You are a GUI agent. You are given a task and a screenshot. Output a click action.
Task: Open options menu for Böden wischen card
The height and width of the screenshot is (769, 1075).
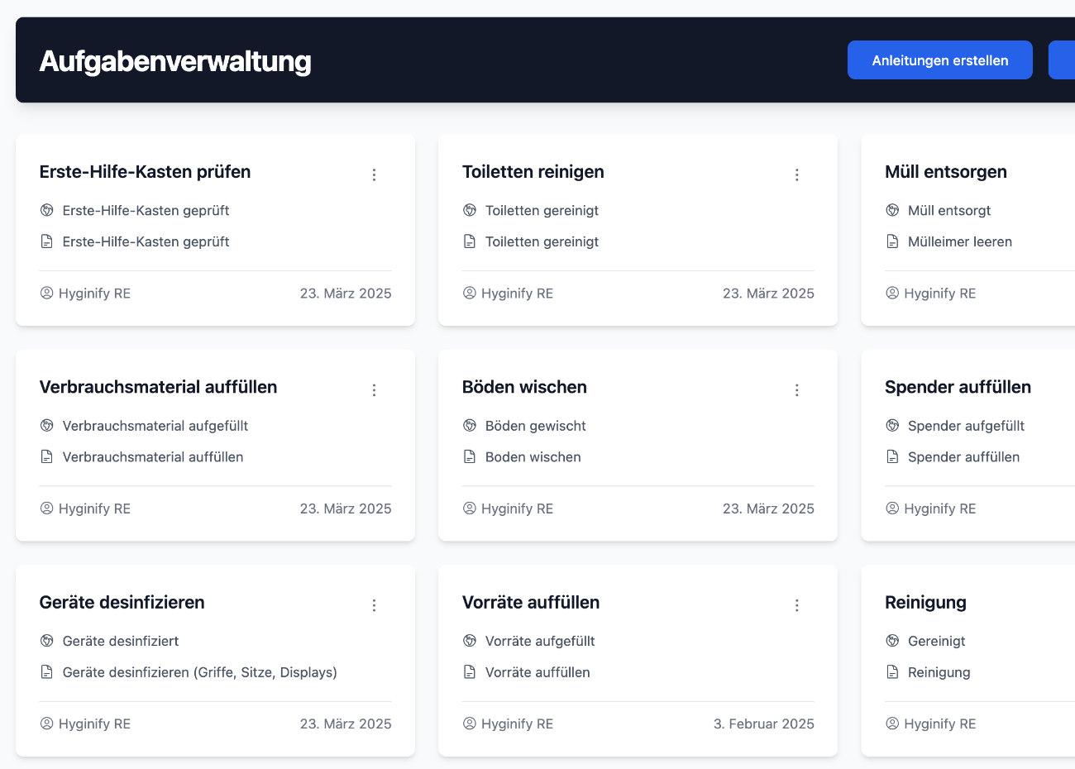coord(797,390)
